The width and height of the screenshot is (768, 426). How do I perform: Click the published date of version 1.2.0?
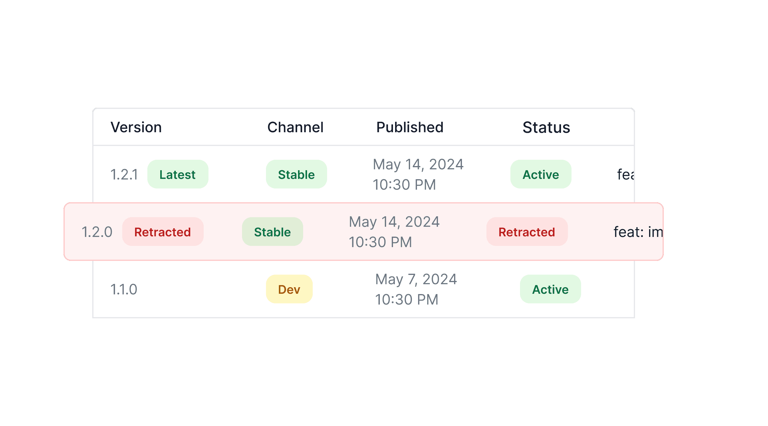click(x=394, y=232)
